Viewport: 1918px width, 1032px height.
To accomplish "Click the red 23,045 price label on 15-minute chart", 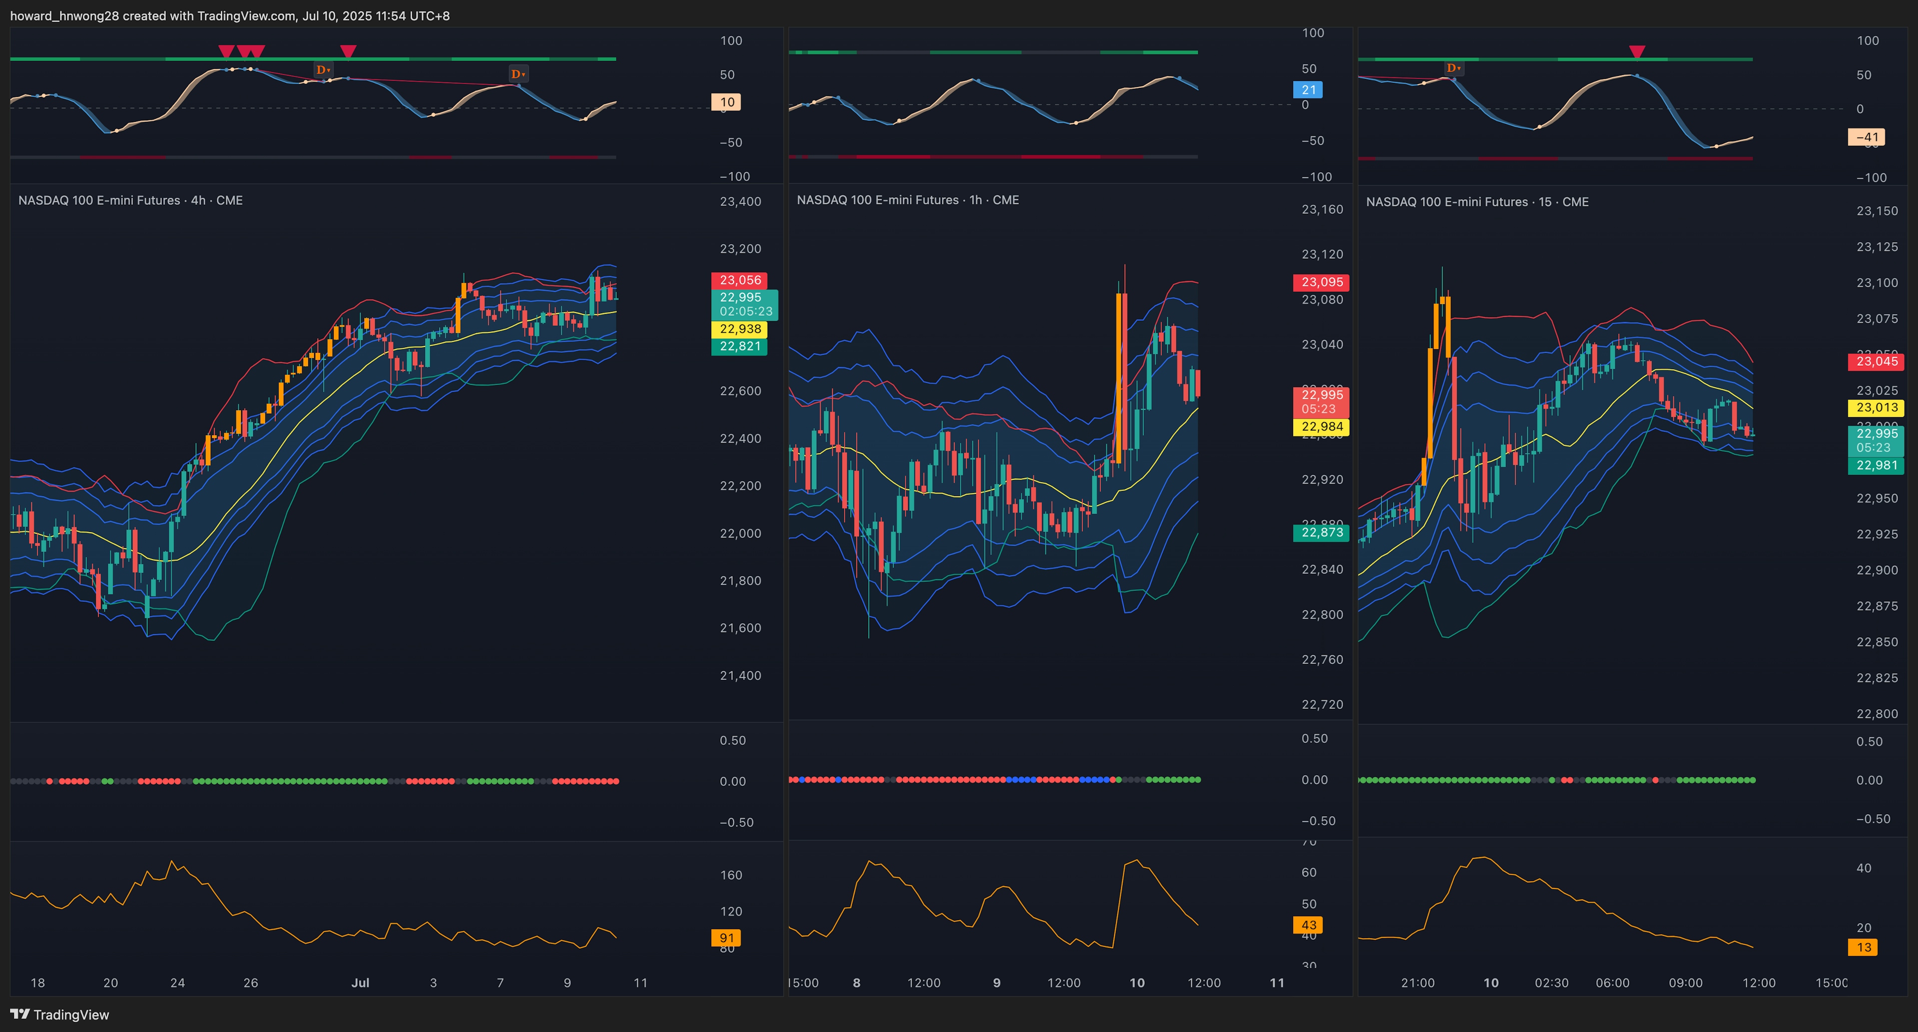I will point(1877,362).
